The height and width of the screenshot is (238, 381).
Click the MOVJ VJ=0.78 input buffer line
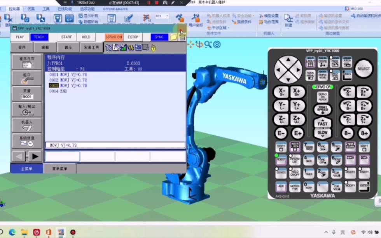[115, 145]
